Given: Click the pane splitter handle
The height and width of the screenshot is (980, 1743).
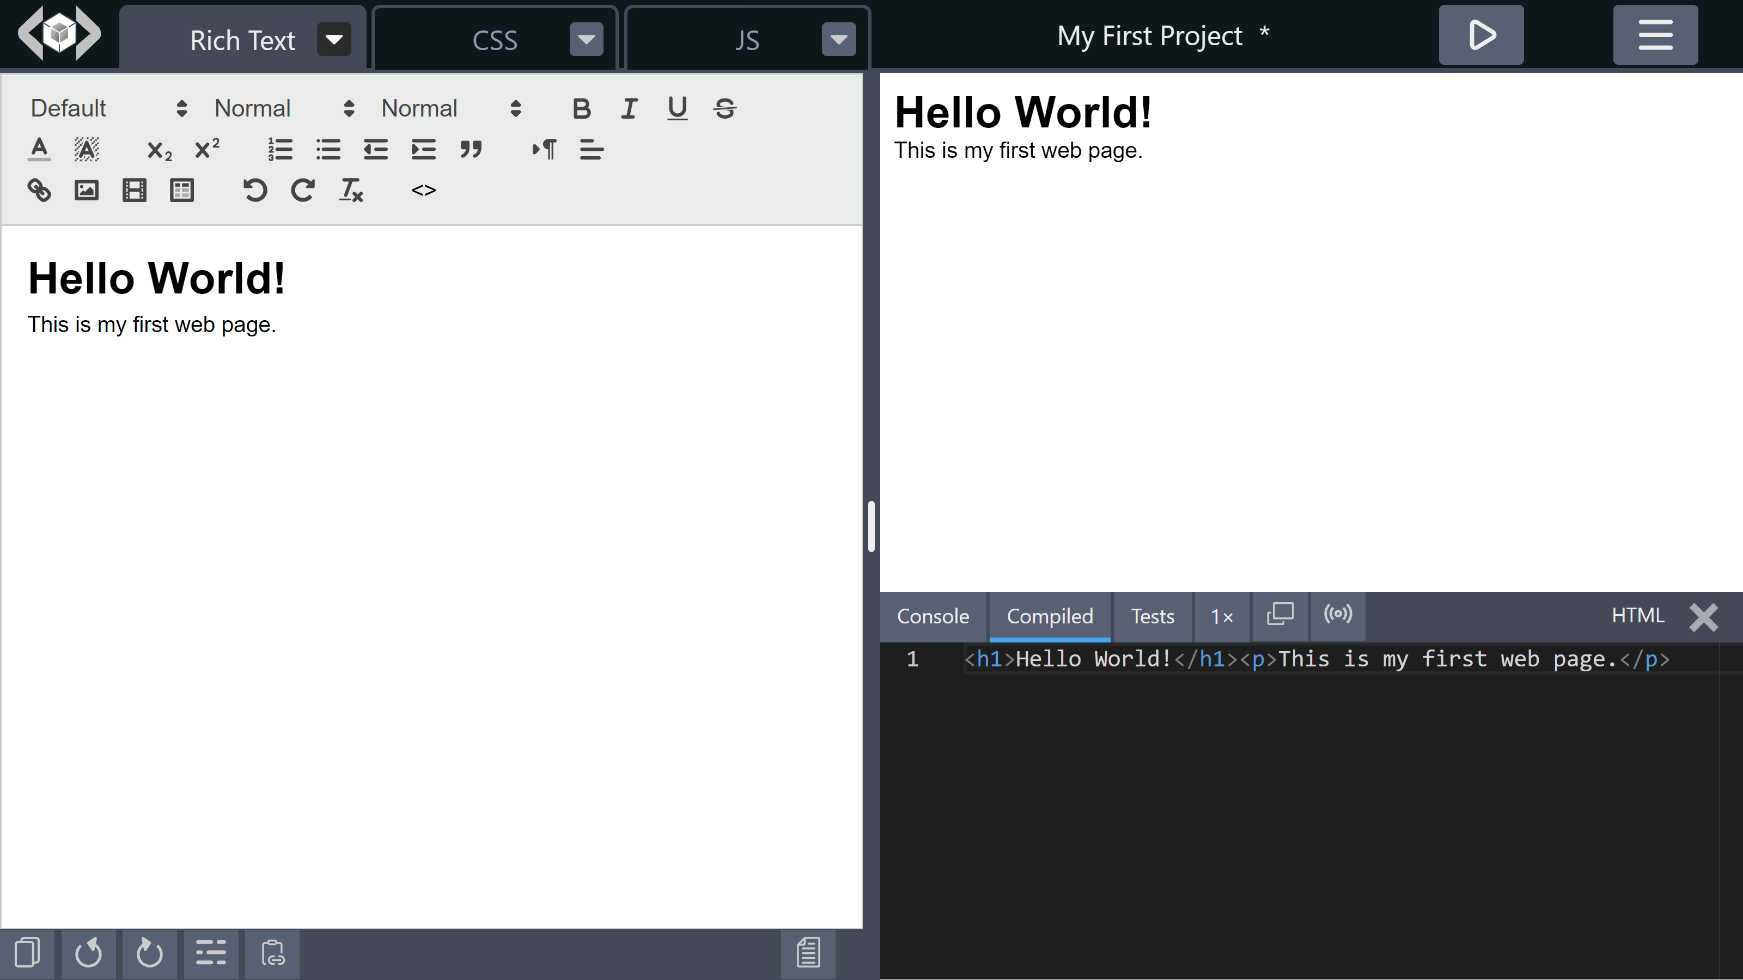Looking at the screenshot, I should pyautogui.click(x=871, y=526).
